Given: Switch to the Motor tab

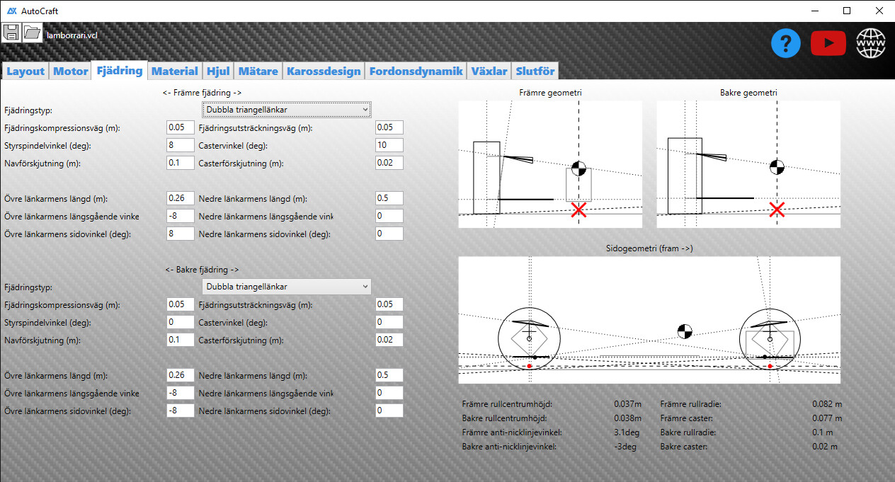Looking at the screenshot, I should point(71,71).
